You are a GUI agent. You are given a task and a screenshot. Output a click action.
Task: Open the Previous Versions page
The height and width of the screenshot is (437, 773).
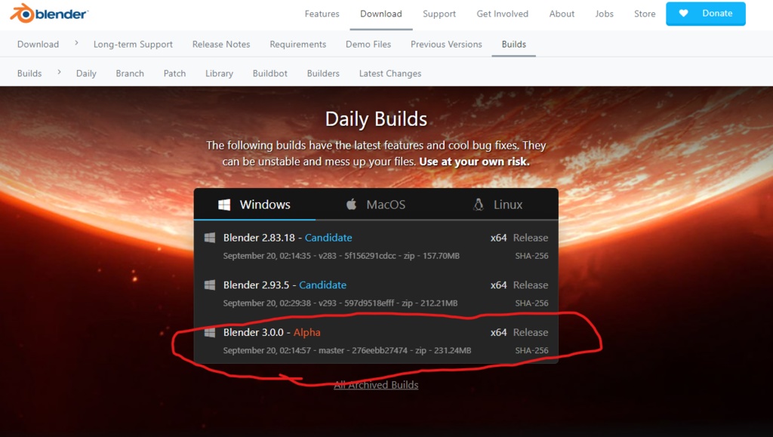[446, 44]
